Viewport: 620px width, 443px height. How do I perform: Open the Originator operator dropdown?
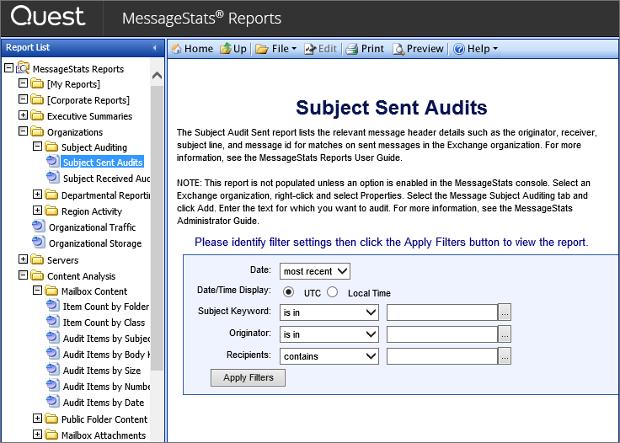[329, 334]
